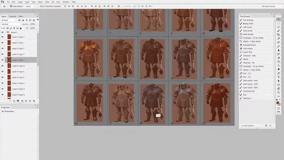Image resolution: width=284 pixels, height=160 pixels.
Task: Open the File menu
Action: pyautogui.click(x=8, y=2)
